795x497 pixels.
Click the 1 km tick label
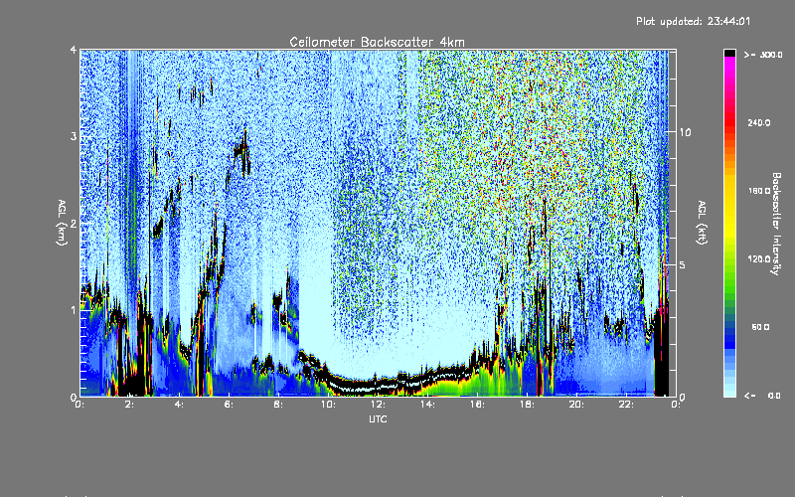pos(74,310)
